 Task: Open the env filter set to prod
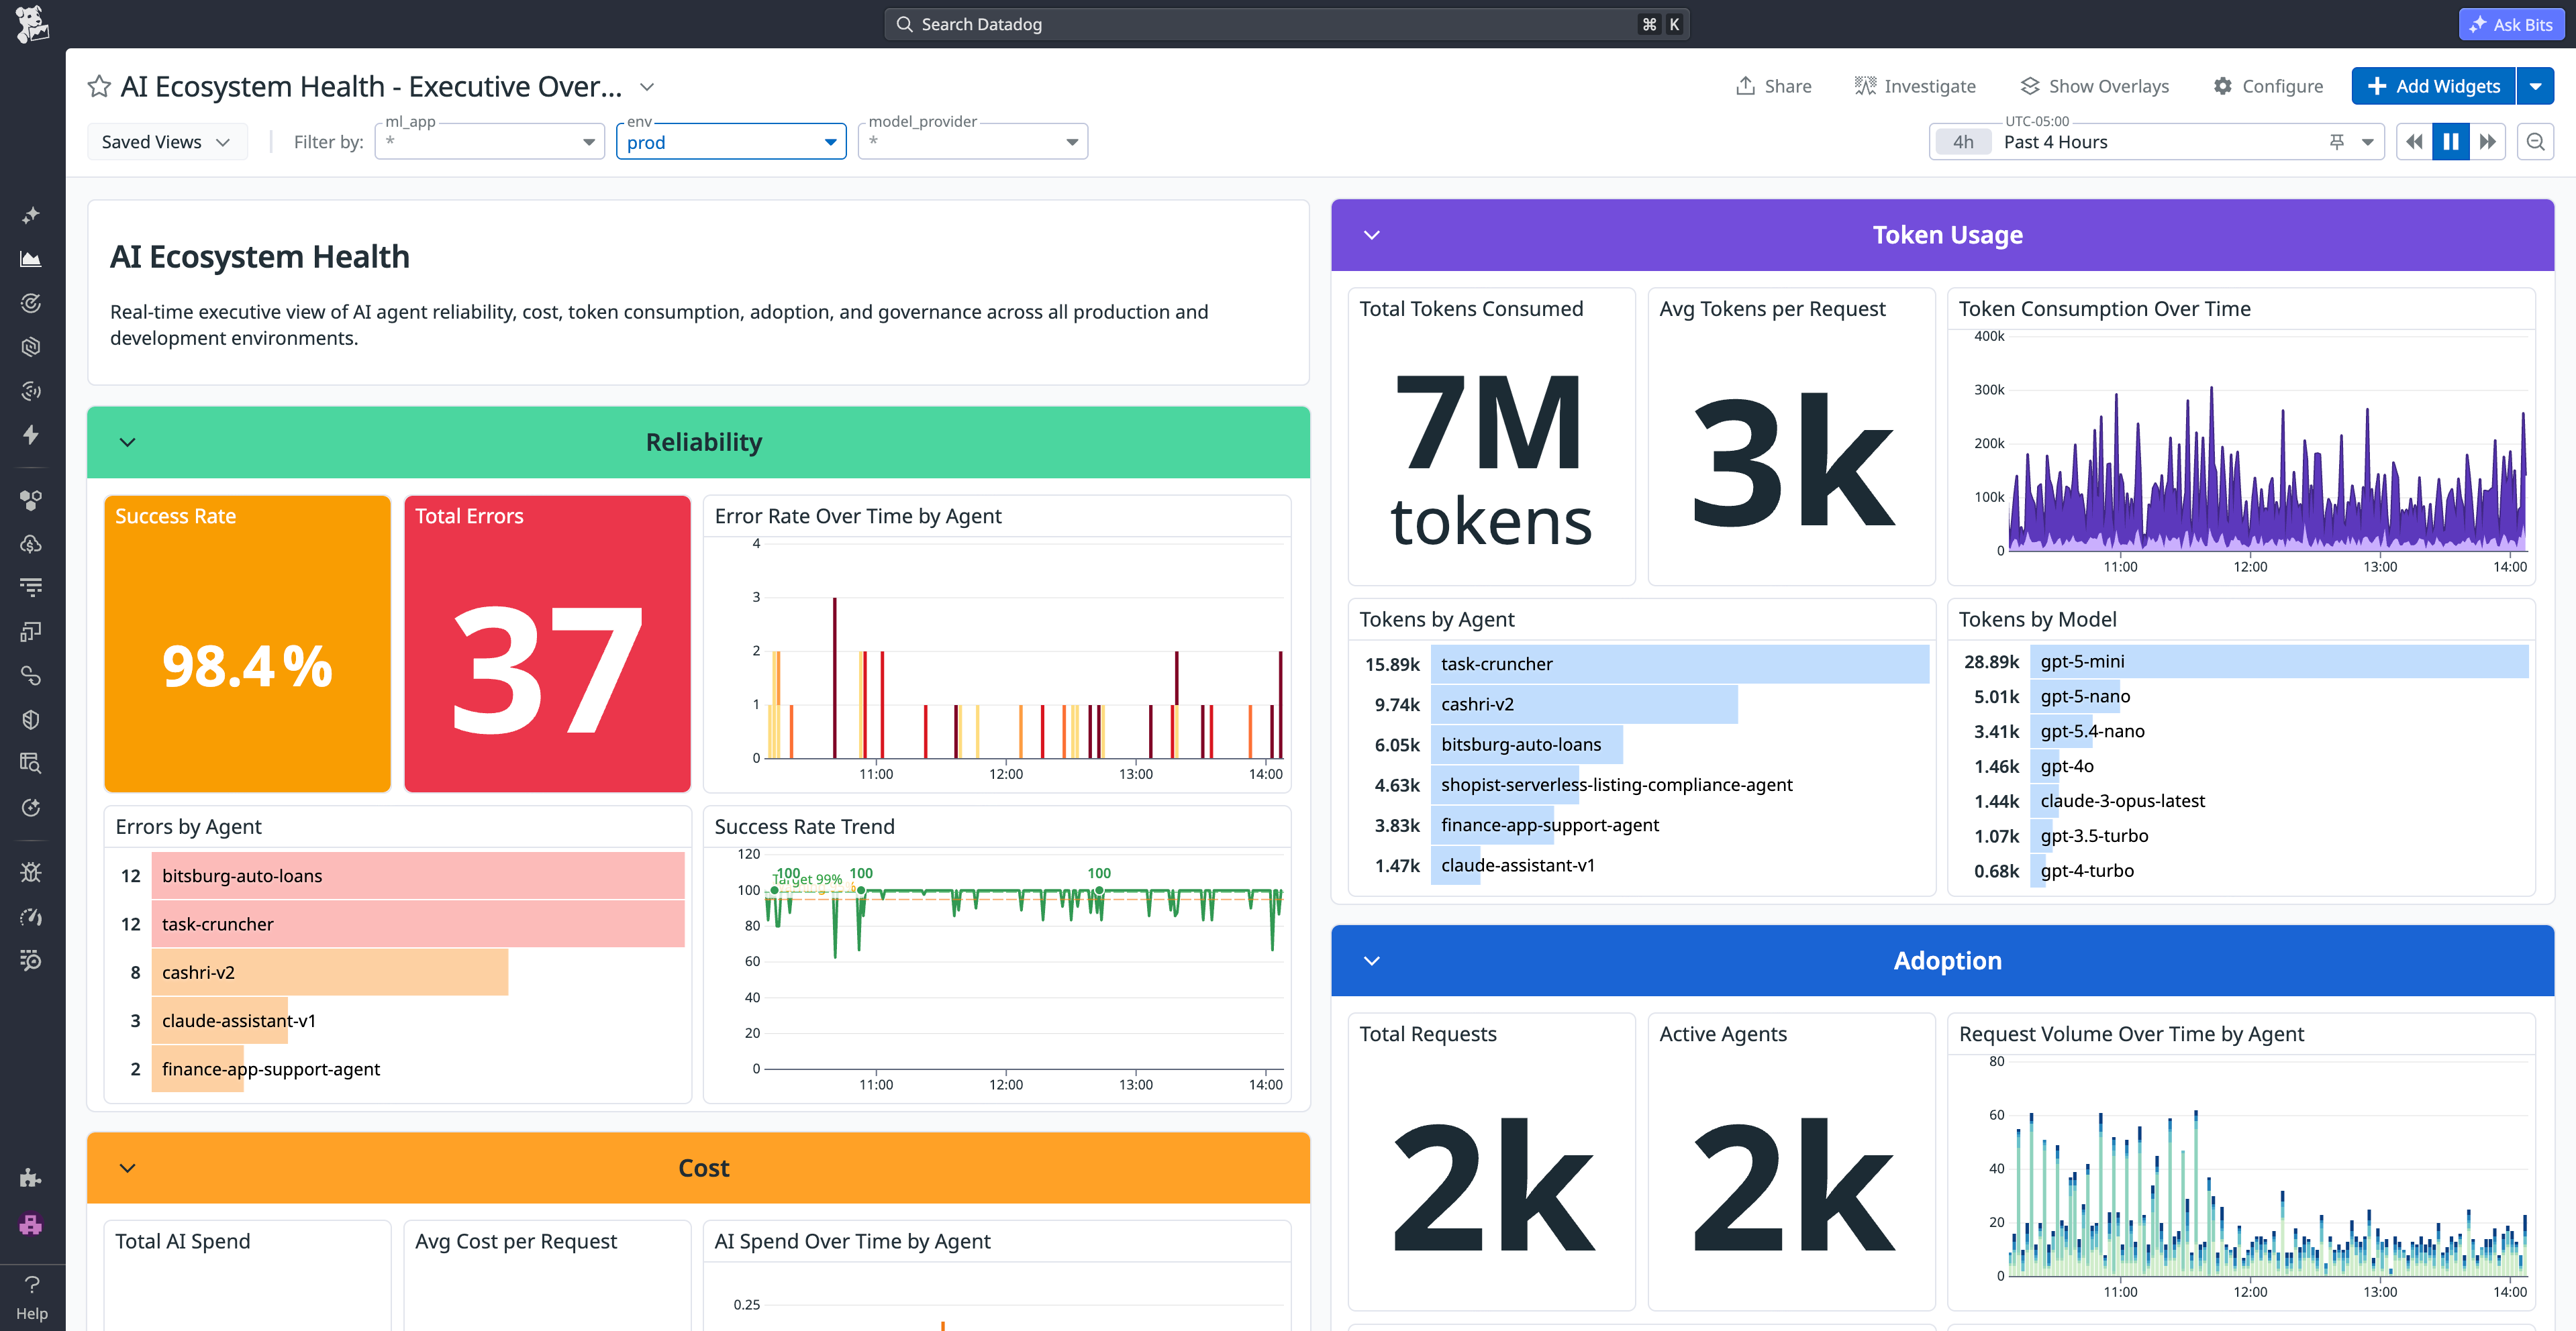[731, 142]
